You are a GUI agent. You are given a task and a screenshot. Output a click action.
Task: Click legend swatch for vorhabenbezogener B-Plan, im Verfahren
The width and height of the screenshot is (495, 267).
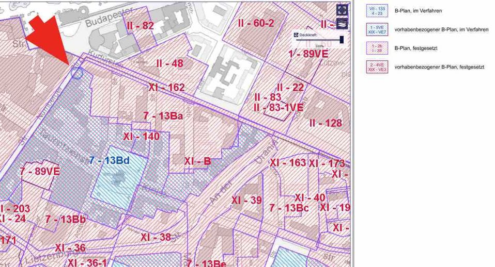point(377,29)
